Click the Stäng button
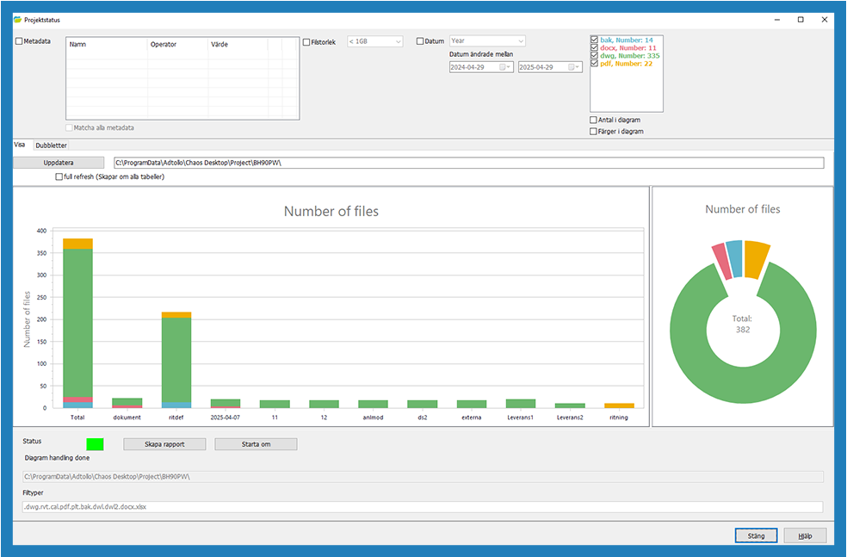Screen dimensions: 847x557 click(x=757, y=536)
